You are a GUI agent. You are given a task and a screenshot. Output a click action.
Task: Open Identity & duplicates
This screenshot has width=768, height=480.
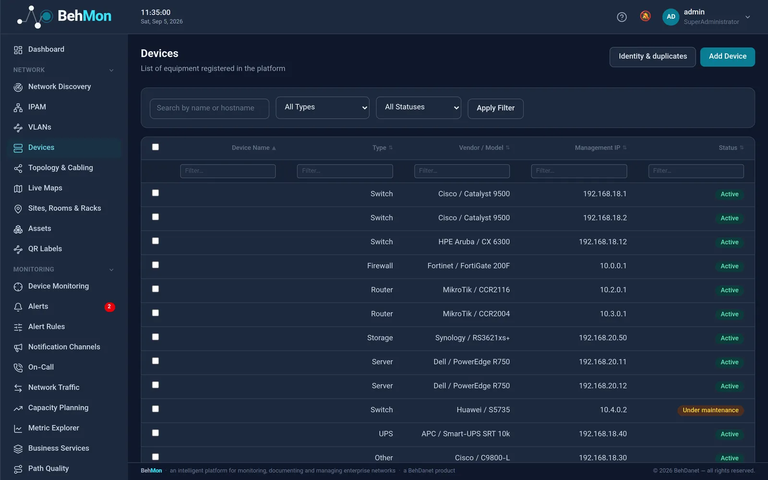(652, 57)
